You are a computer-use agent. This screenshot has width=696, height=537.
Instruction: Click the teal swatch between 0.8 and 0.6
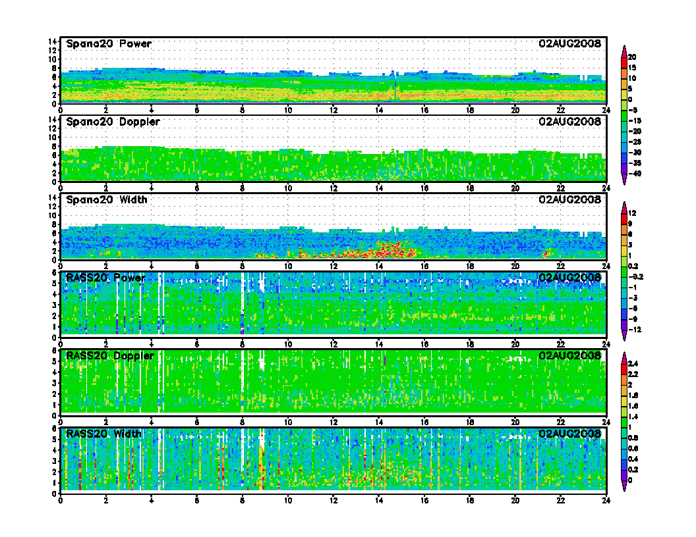point(624,443)
